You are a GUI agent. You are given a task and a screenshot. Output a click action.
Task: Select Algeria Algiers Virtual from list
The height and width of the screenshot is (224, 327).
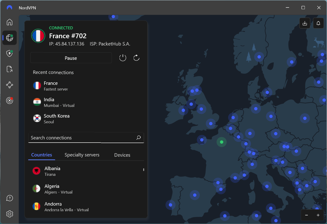[x=86, y=189]
